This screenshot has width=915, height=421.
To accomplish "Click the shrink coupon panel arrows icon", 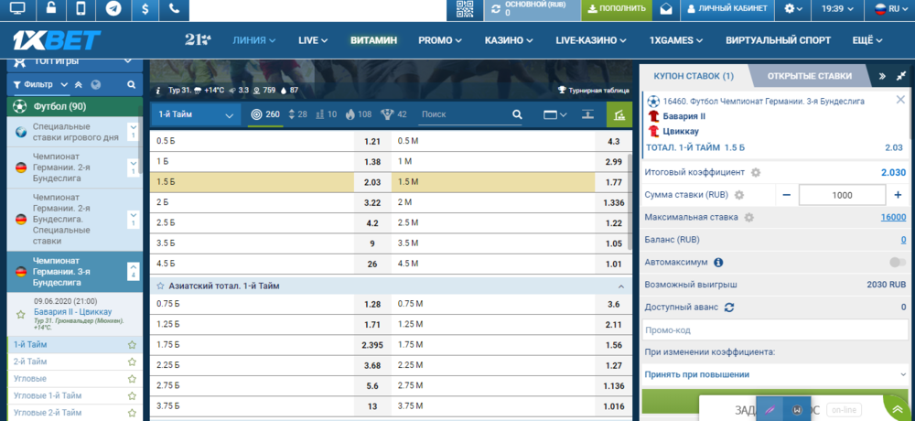I will pyautogui.click(x=903, y=76).
